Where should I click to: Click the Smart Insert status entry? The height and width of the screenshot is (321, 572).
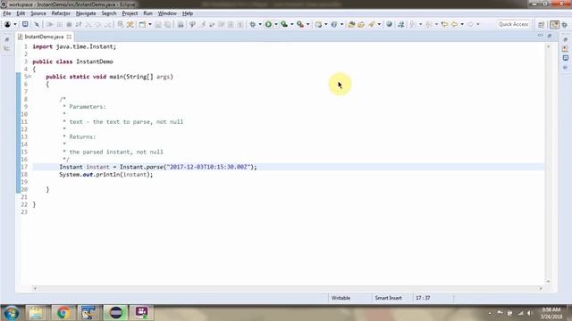[388, 298]
